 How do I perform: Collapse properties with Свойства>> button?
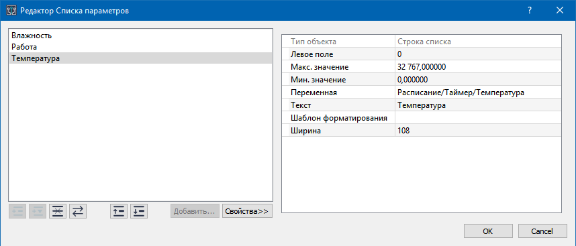click(247, 211)
